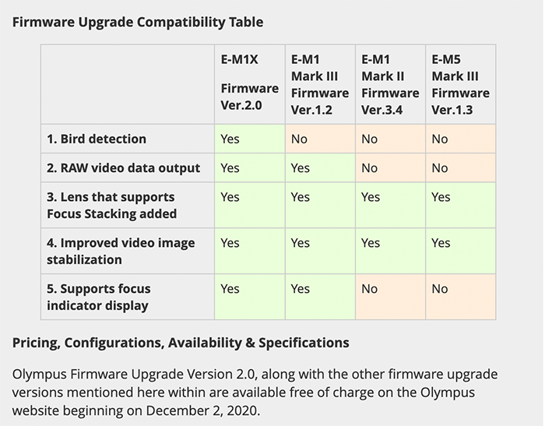Click RAW video Yes cell under E-M1 Mark III
545x426 pixels.
click(x=301, y=167)
